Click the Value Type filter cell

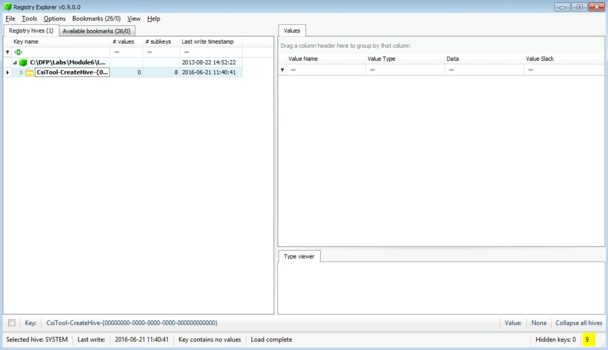(405, 70)
